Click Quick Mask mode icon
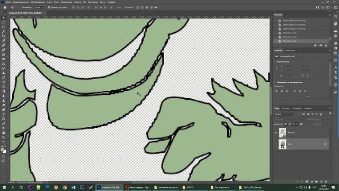The image size is (339, 191). point(4,156)
